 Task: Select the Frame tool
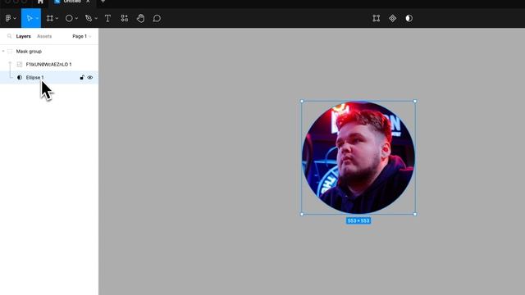[49, 18]
